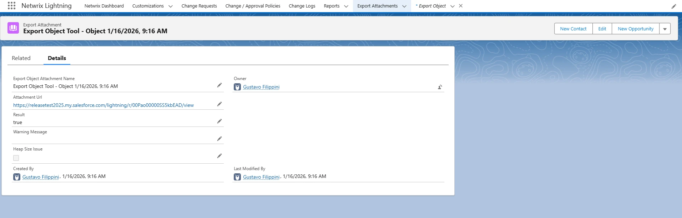Click the Created By avatar icon
Viewport: 682px width, 218px height.
tap(17, 177)
